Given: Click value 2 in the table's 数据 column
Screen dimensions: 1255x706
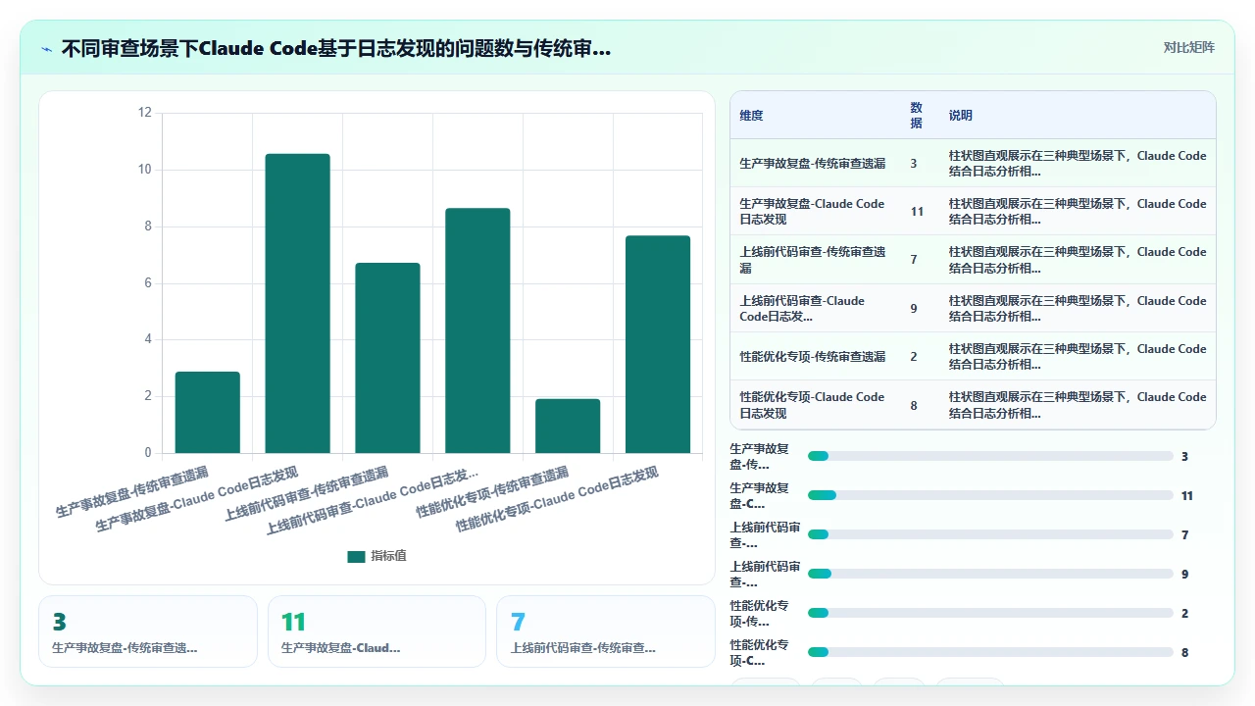Looking at the screenshot, I should click(914, 357).
